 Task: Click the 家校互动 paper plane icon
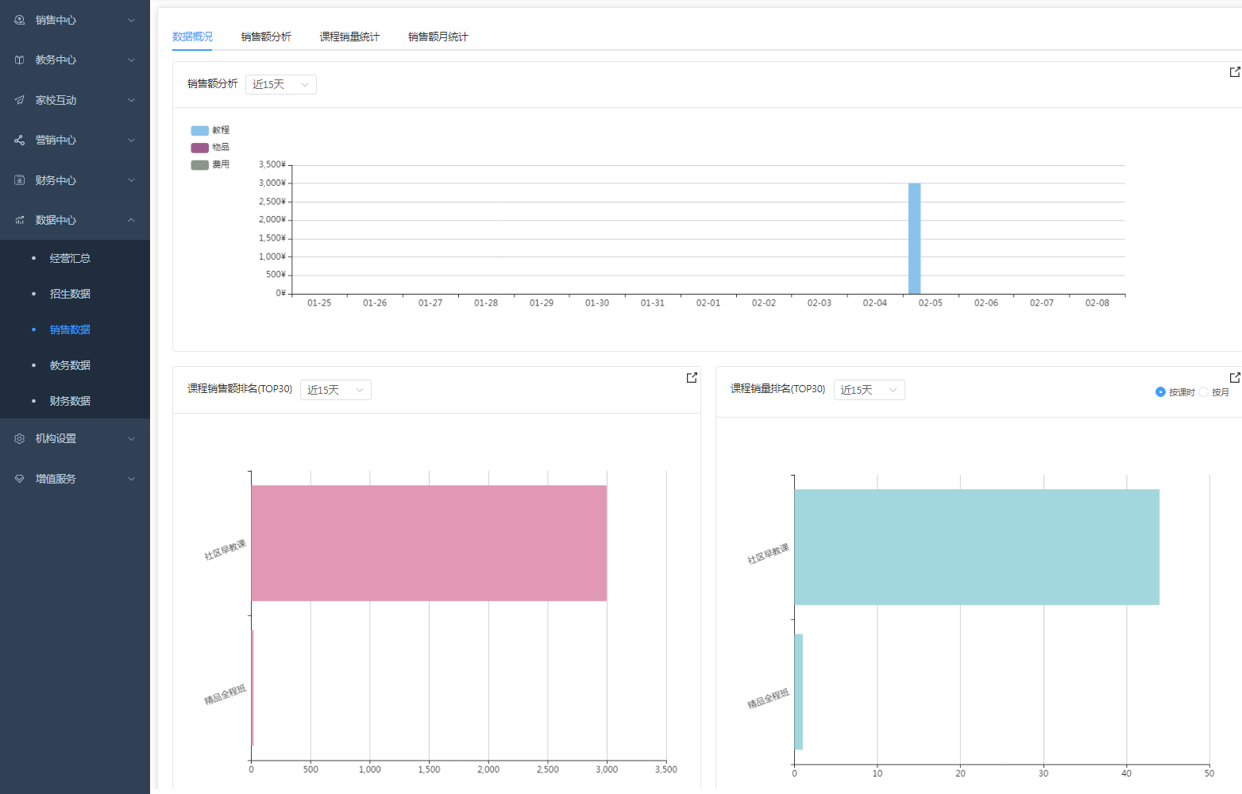[x=19, y=100]
